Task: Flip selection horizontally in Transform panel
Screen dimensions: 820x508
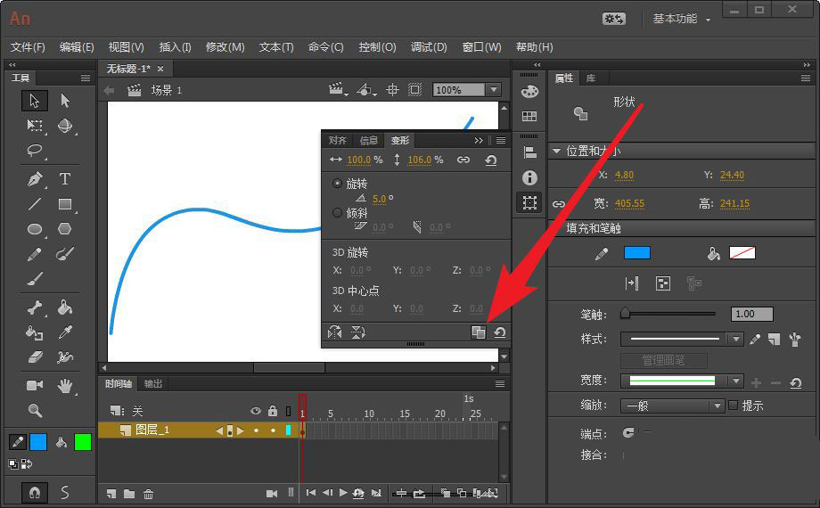Action: click(335, 332)
